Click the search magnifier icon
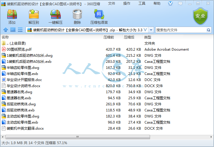This screenshot has width=214, height=147. (x=208, y=30)
